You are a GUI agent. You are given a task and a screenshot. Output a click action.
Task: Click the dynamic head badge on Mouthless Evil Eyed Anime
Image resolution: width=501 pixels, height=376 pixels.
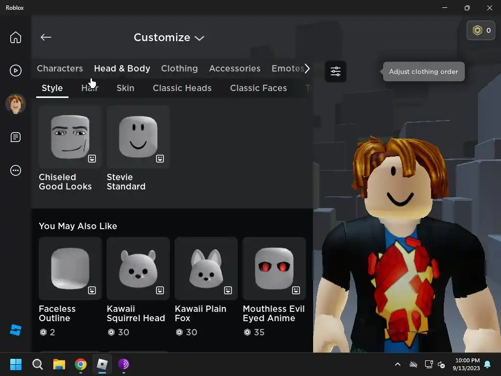tap(296, 290)
